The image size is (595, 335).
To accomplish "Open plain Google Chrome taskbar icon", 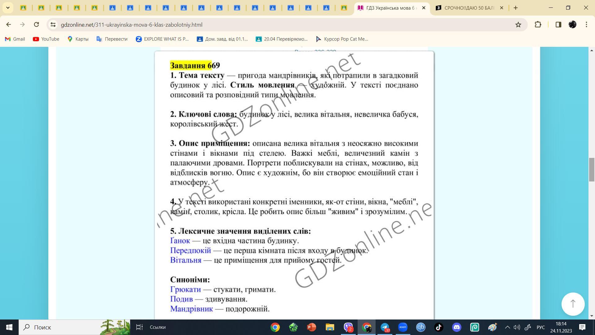I will coord(275,327).
